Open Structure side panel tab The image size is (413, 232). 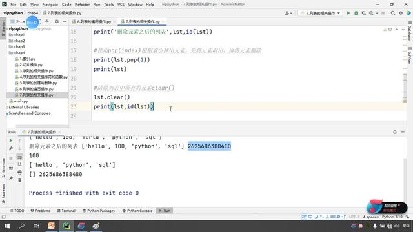click(x=3, y=168)
